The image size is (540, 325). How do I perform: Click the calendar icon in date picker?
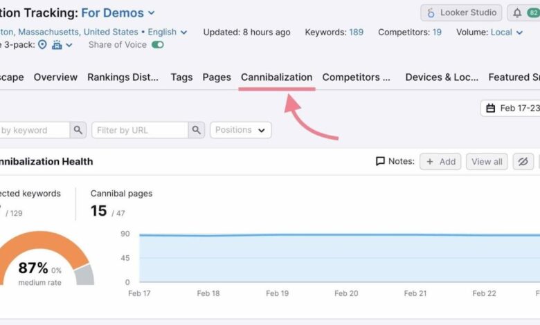(490, 109)
